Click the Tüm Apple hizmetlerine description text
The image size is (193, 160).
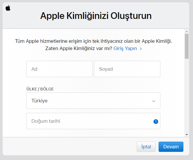(93, 41)
